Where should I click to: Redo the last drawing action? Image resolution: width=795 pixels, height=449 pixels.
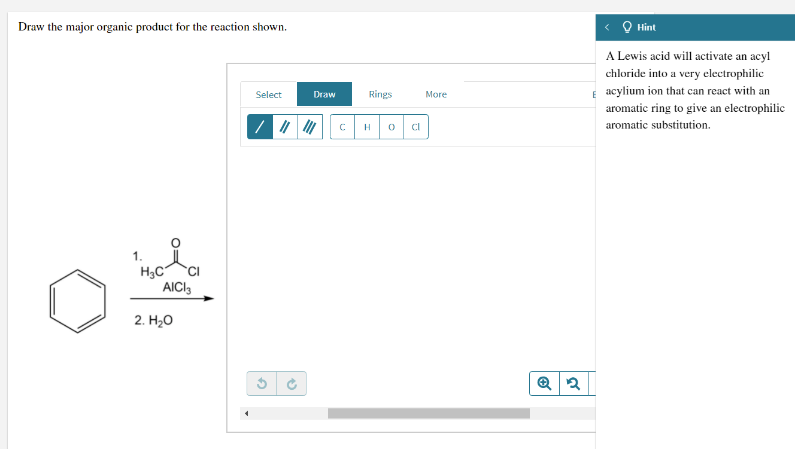(292, 383)
